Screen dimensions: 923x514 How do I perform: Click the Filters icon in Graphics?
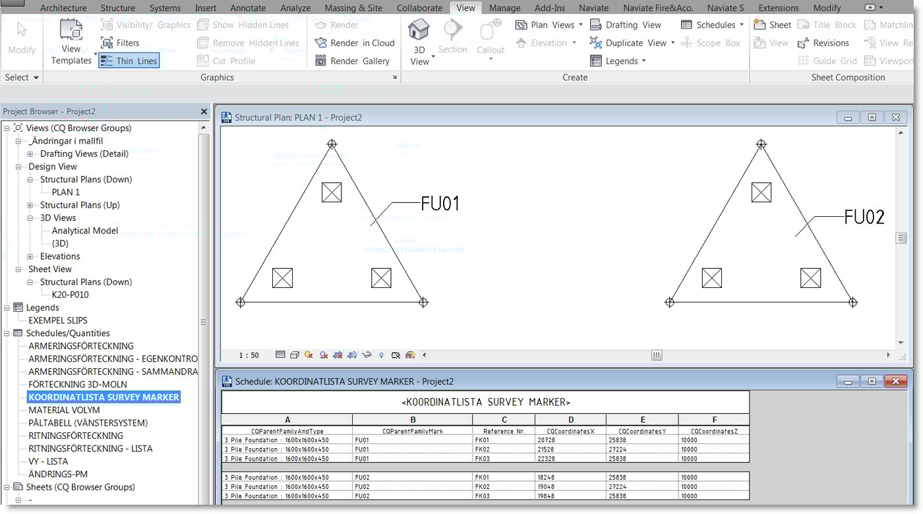(107, 43)
